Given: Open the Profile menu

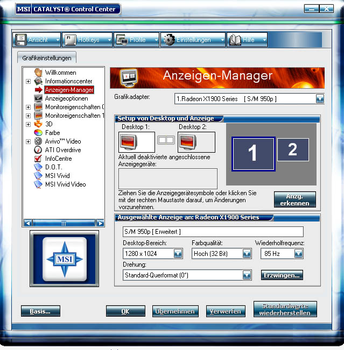Looking at the screenshot, I should coord(137,40).
